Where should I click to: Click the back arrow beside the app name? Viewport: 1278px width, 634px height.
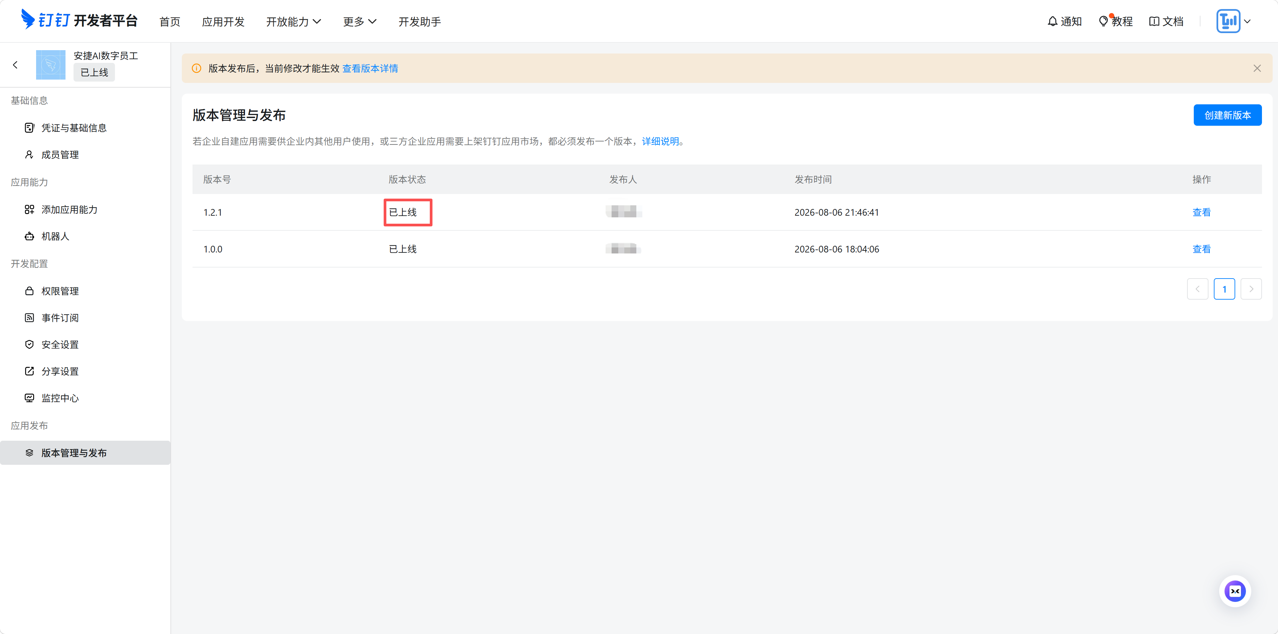pyautogui.click(x=15, y=65)
